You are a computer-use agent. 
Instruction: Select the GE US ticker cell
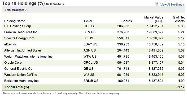88,68
